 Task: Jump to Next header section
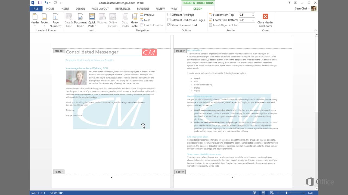(x=145, y=20)
